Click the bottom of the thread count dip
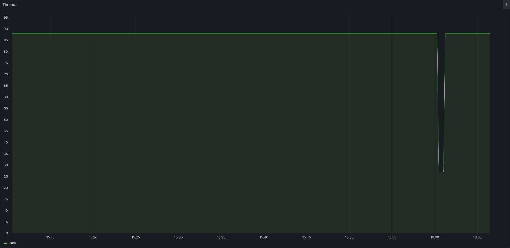This screenshot has width=510, height=248. click(x=441, y=172)
